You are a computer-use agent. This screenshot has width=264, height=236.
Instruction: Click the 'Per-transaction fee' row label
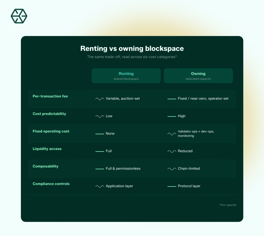tap(50, 96)
